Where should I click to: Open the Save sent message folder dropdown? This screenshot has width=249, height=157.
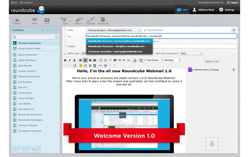(x=191, y=53)
